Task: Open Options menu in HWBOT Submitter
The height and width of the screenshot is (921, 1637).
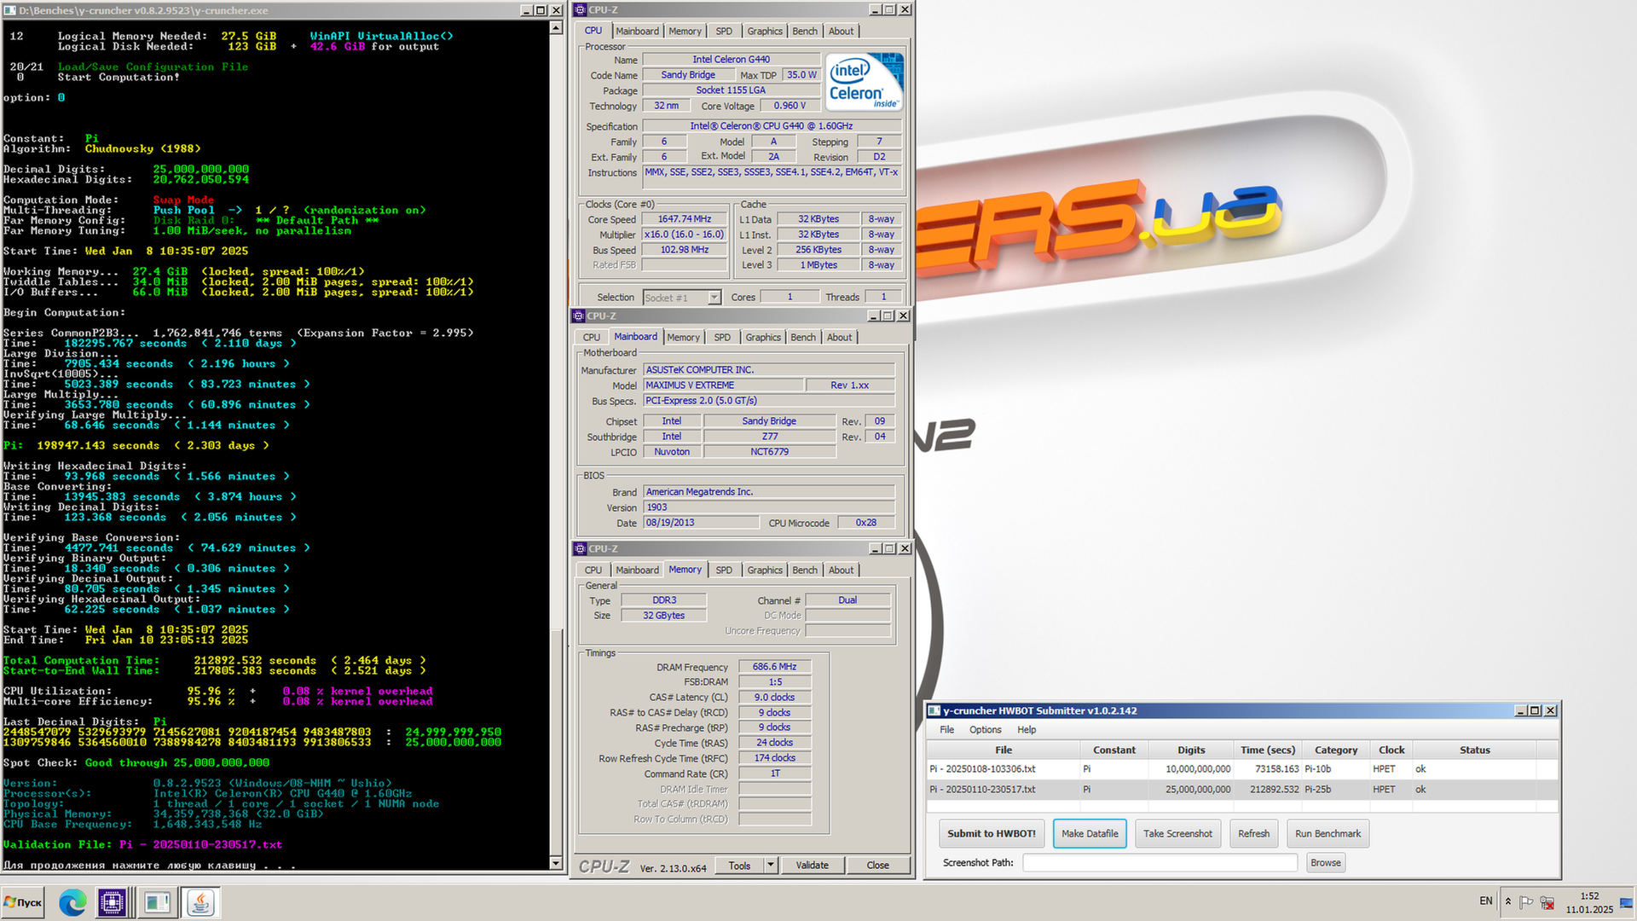Action: click(985, 729)
